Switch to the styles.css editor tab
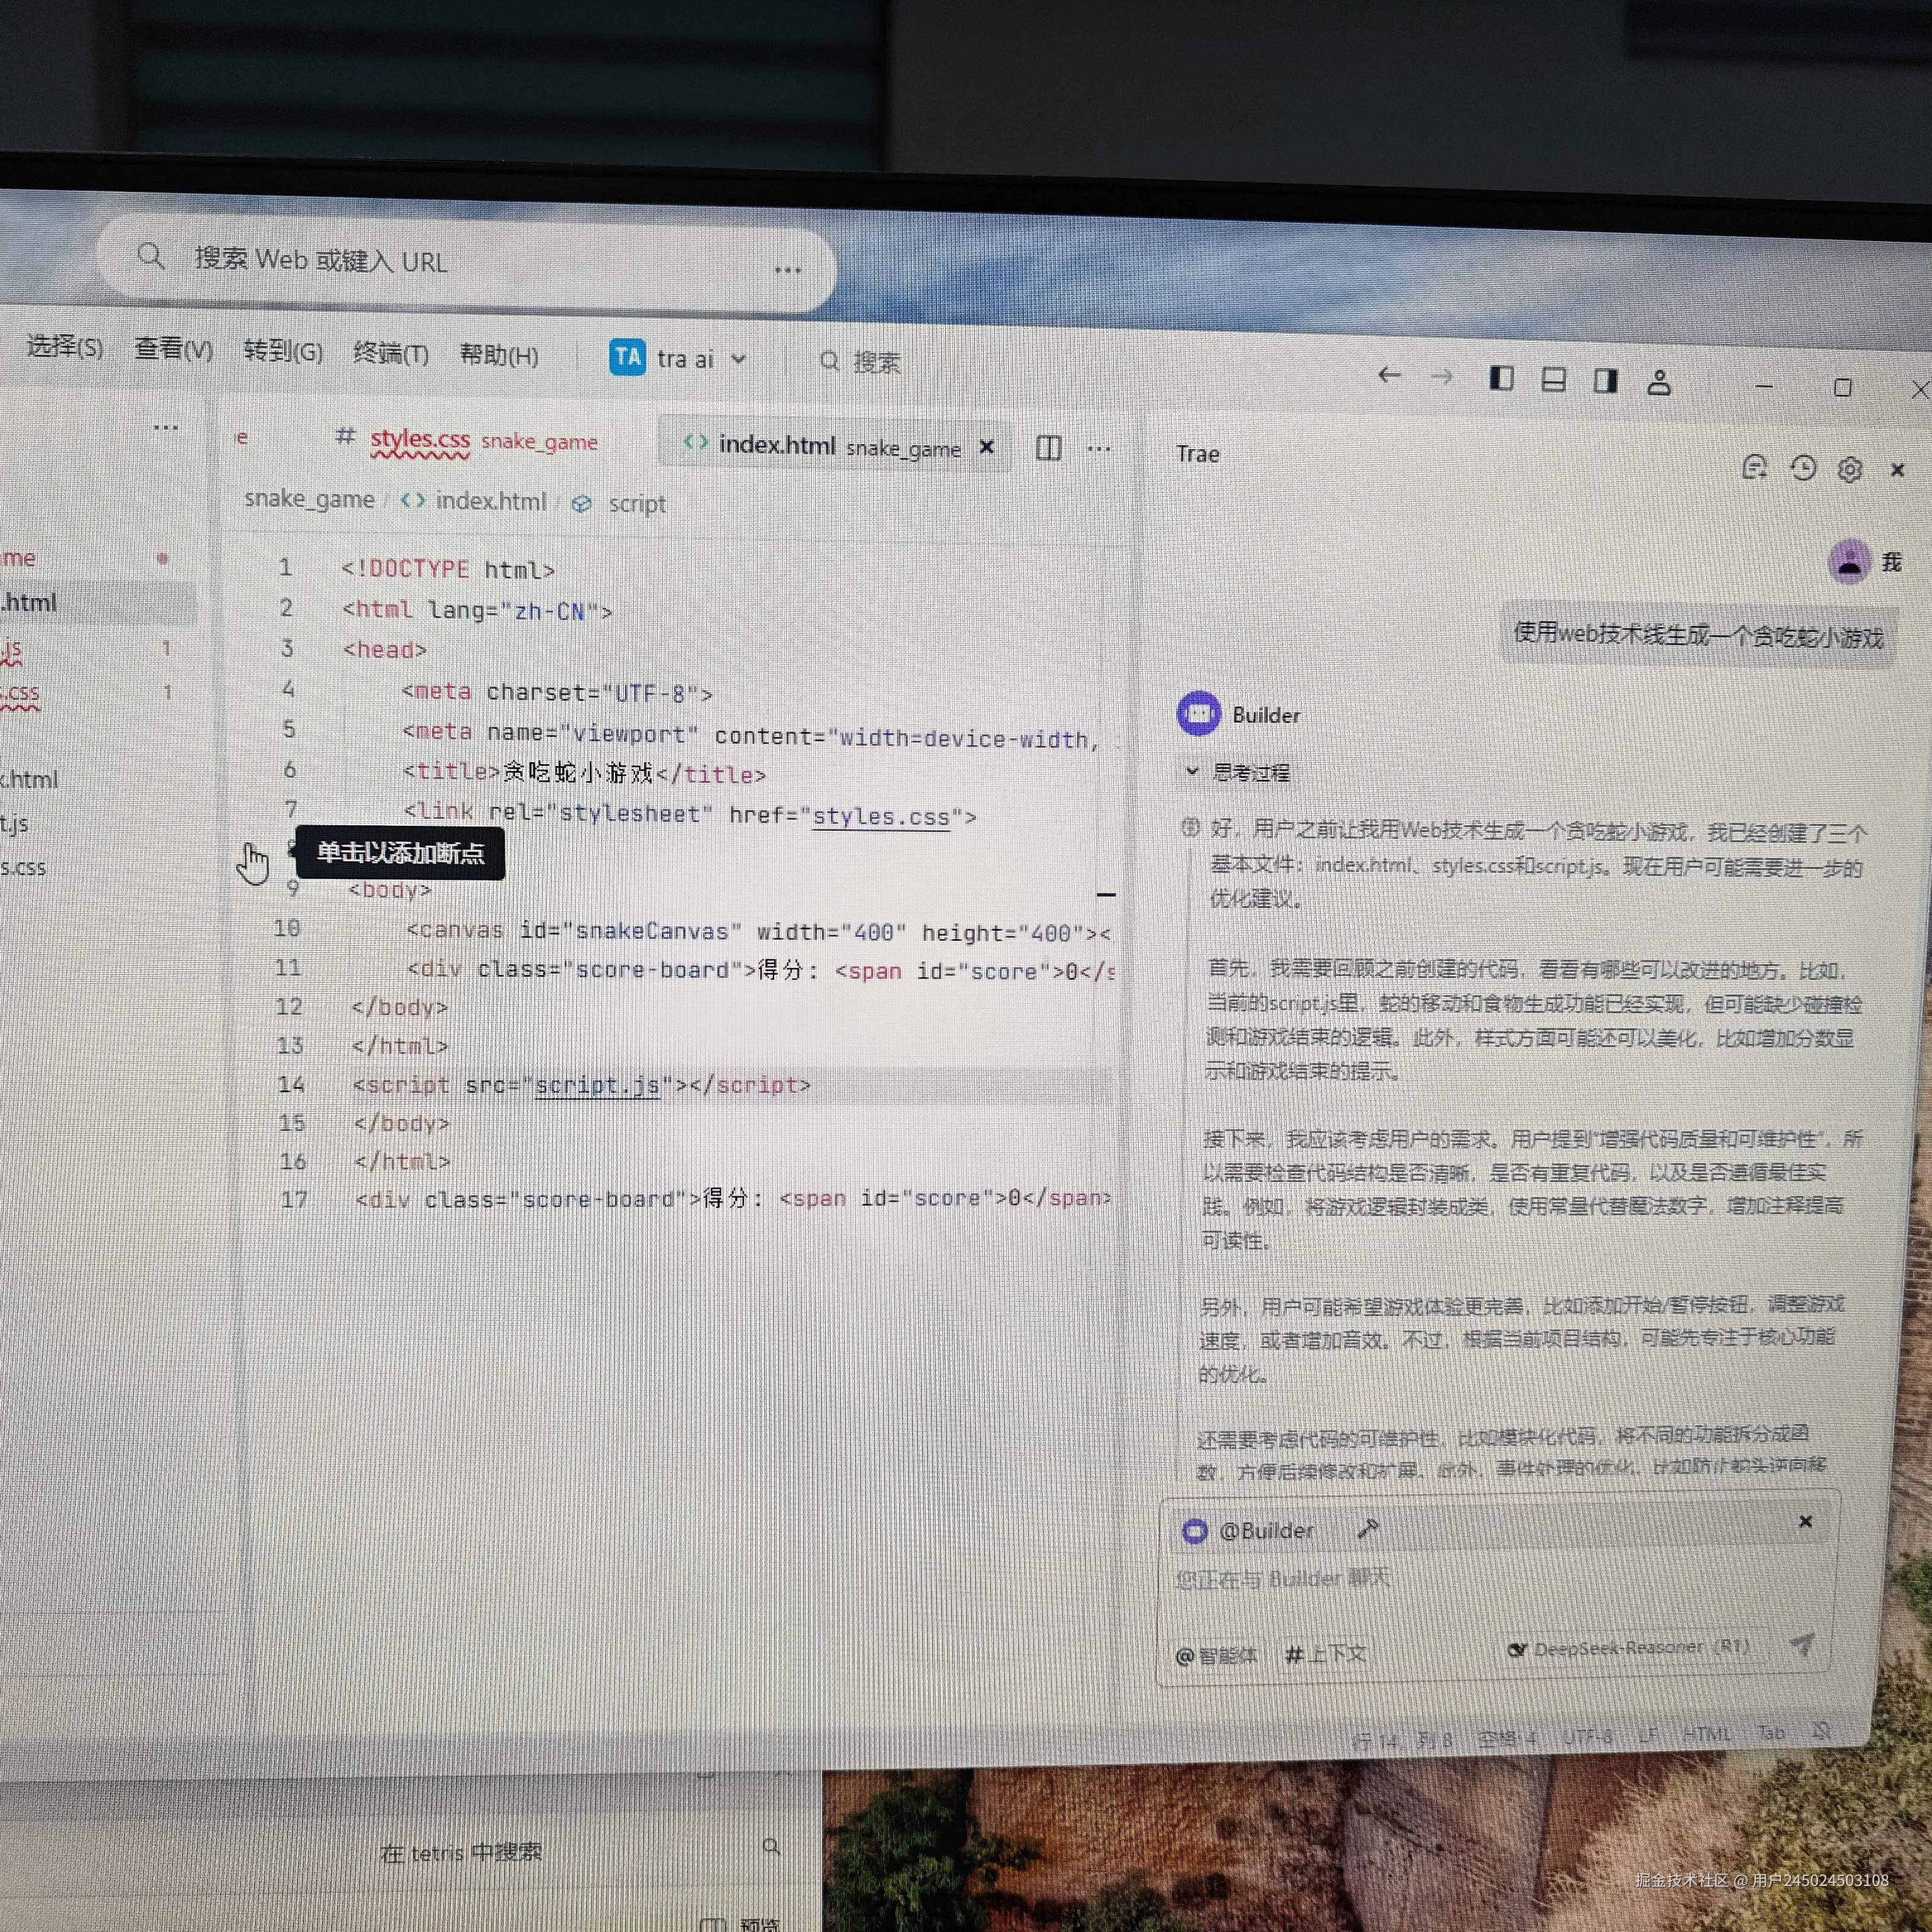The width and height of the screenshot is (1932, 1932). point(420,440)
